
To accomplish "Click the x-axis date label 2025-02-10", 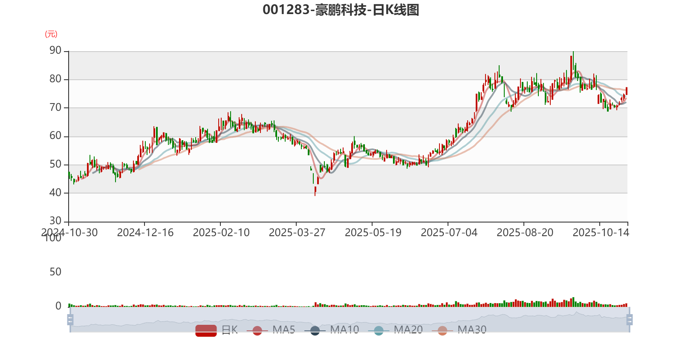I will pos(221,232).
